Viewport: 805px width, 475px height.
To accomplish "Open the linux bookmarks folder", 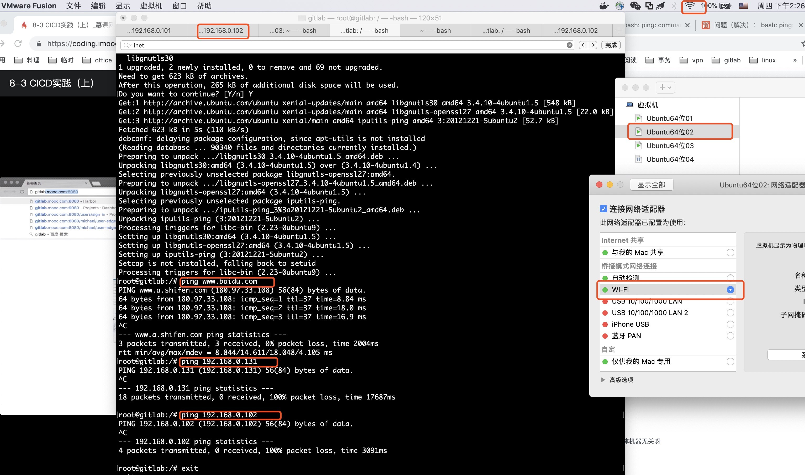I will (762, 60).
